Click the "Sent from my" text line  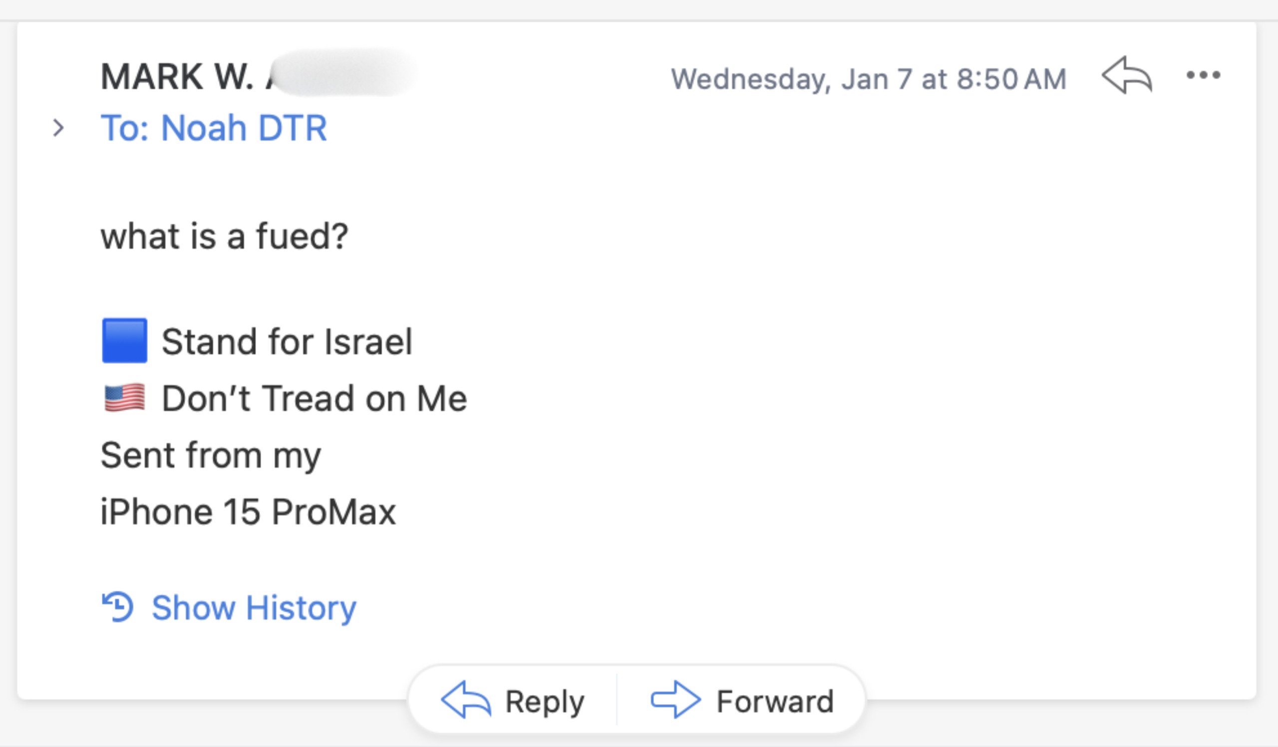tap(211, 455)
